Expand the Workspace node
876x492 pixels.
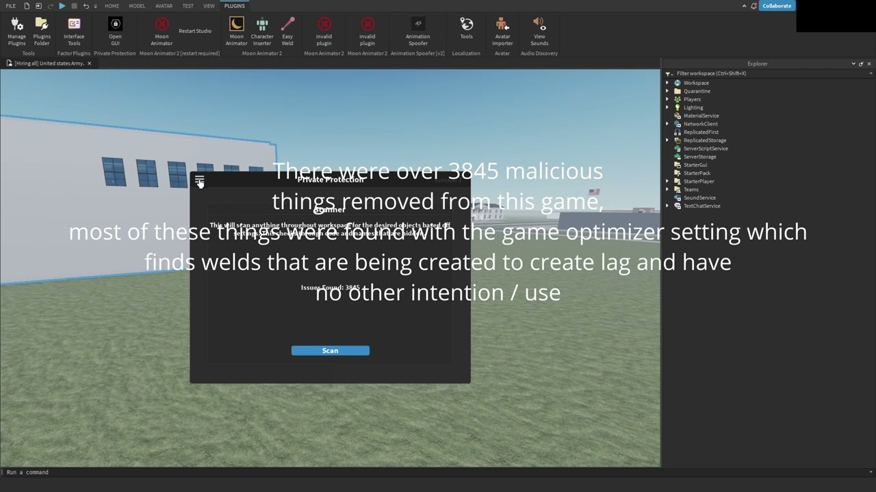click(667, 83)
